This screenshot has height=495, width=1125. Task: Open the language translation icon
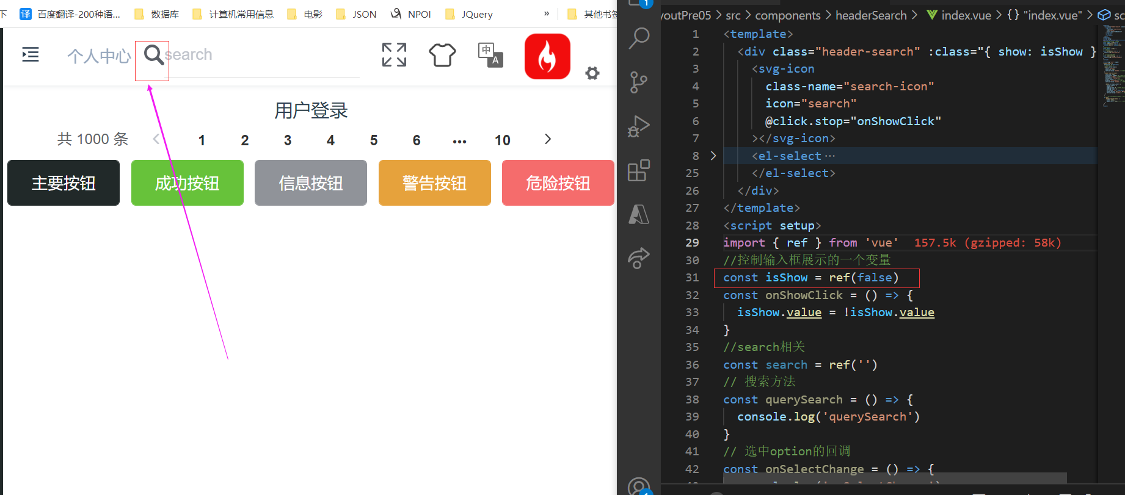pyautogui.click(x=490, y=55)
